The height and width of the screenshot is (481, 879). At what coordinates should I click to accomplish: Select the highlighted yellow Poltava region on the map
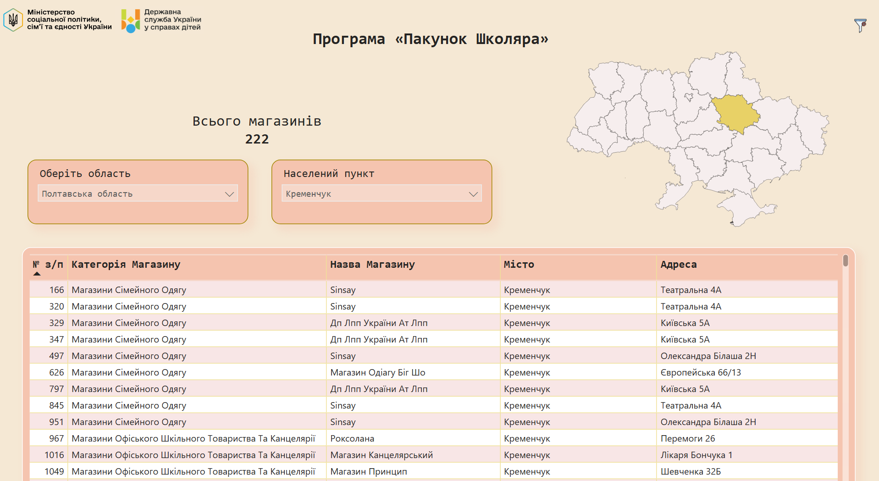(736, 113)
